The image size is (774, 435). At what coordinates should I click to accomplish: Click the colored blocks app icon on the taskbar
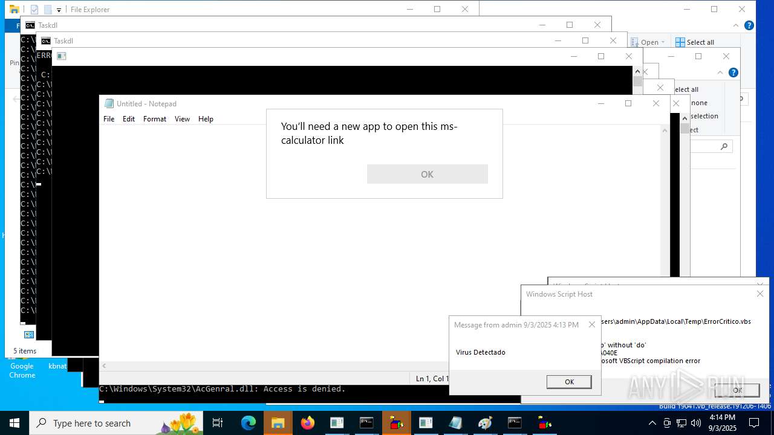coord(397,423)
